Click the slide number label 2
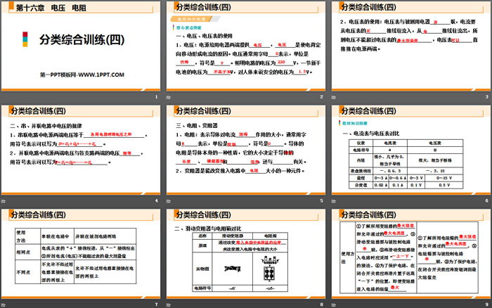Screen dimensions: 492x308 click(321, 97)
